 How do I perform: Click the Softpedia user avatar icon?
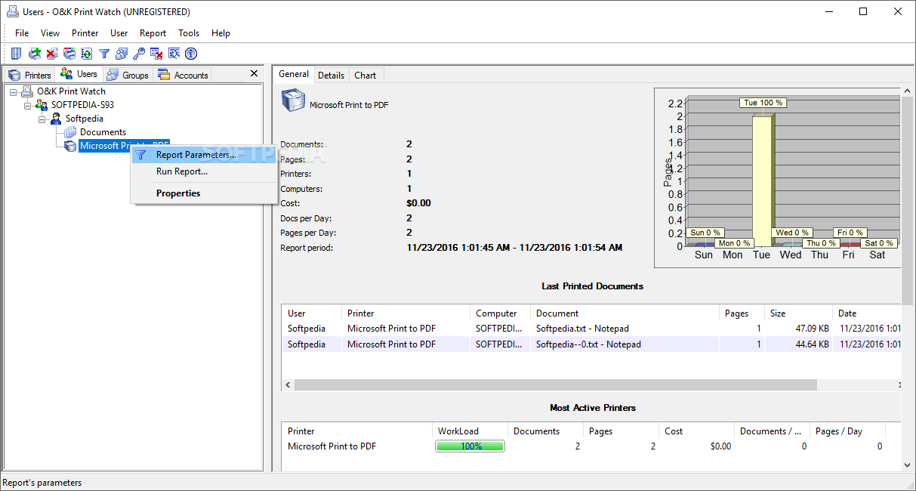pyautogui.click(x=56, y=119)
